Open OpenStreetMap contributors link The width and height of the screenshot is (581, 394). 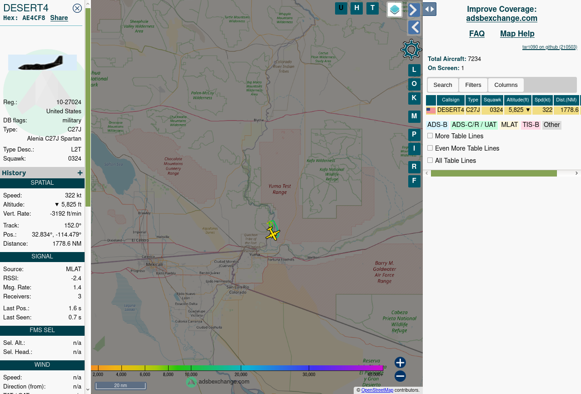click(377, 390)
